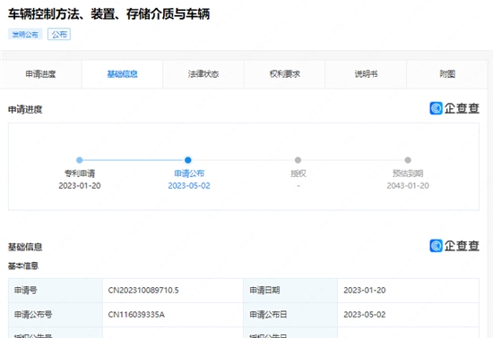
Task: Click the 申请公布 timeline label
Action: [x=189, y=173]
